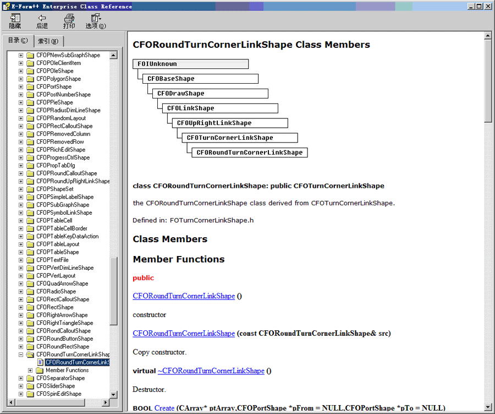The height and width of the screenshot is (414, 495).
Task: Open the CFORoundTurnCornerLinkShape constructor link
Action: coord(184,296)
